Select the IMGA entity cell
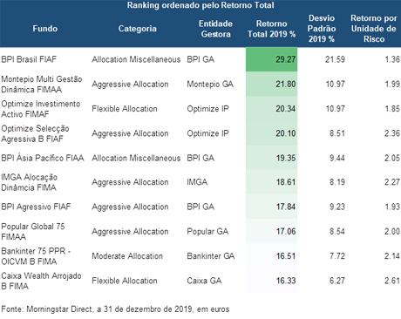Screen dimensions: 401x319 coord(197,182)
